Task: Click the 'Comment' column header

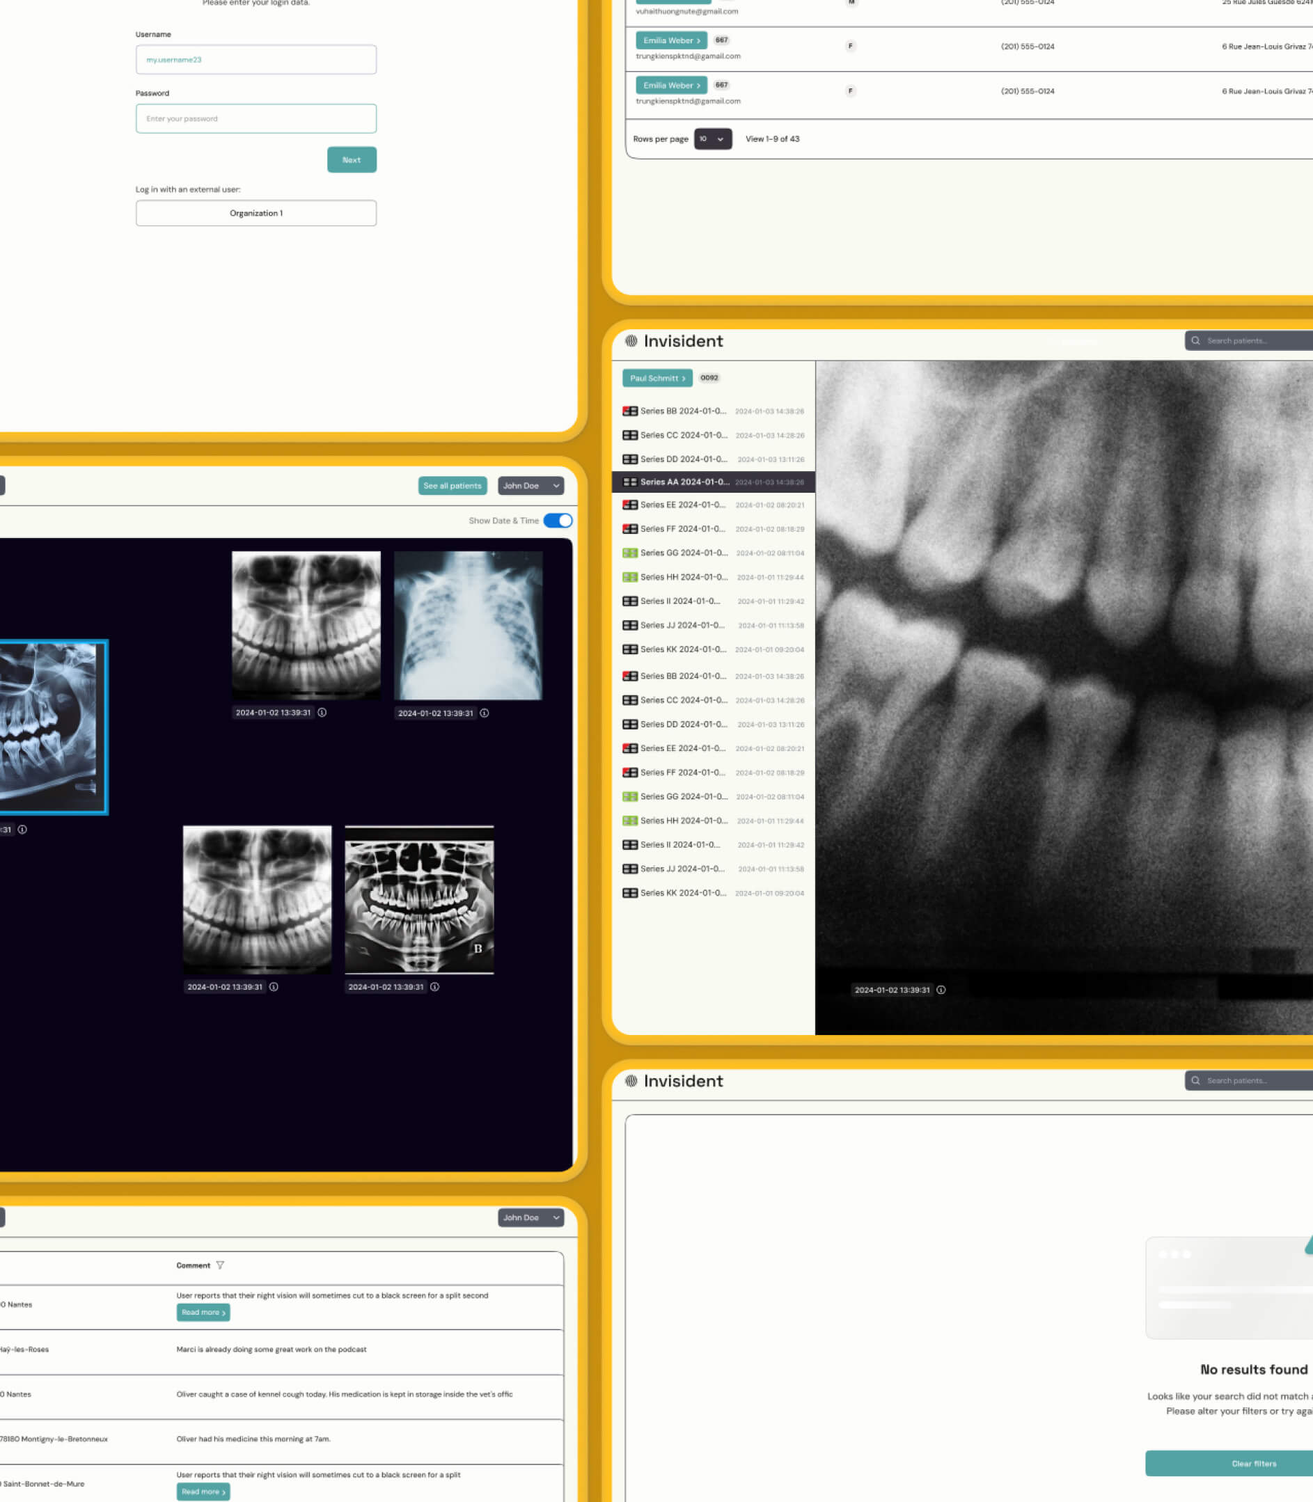Action: pos(194,1265)
